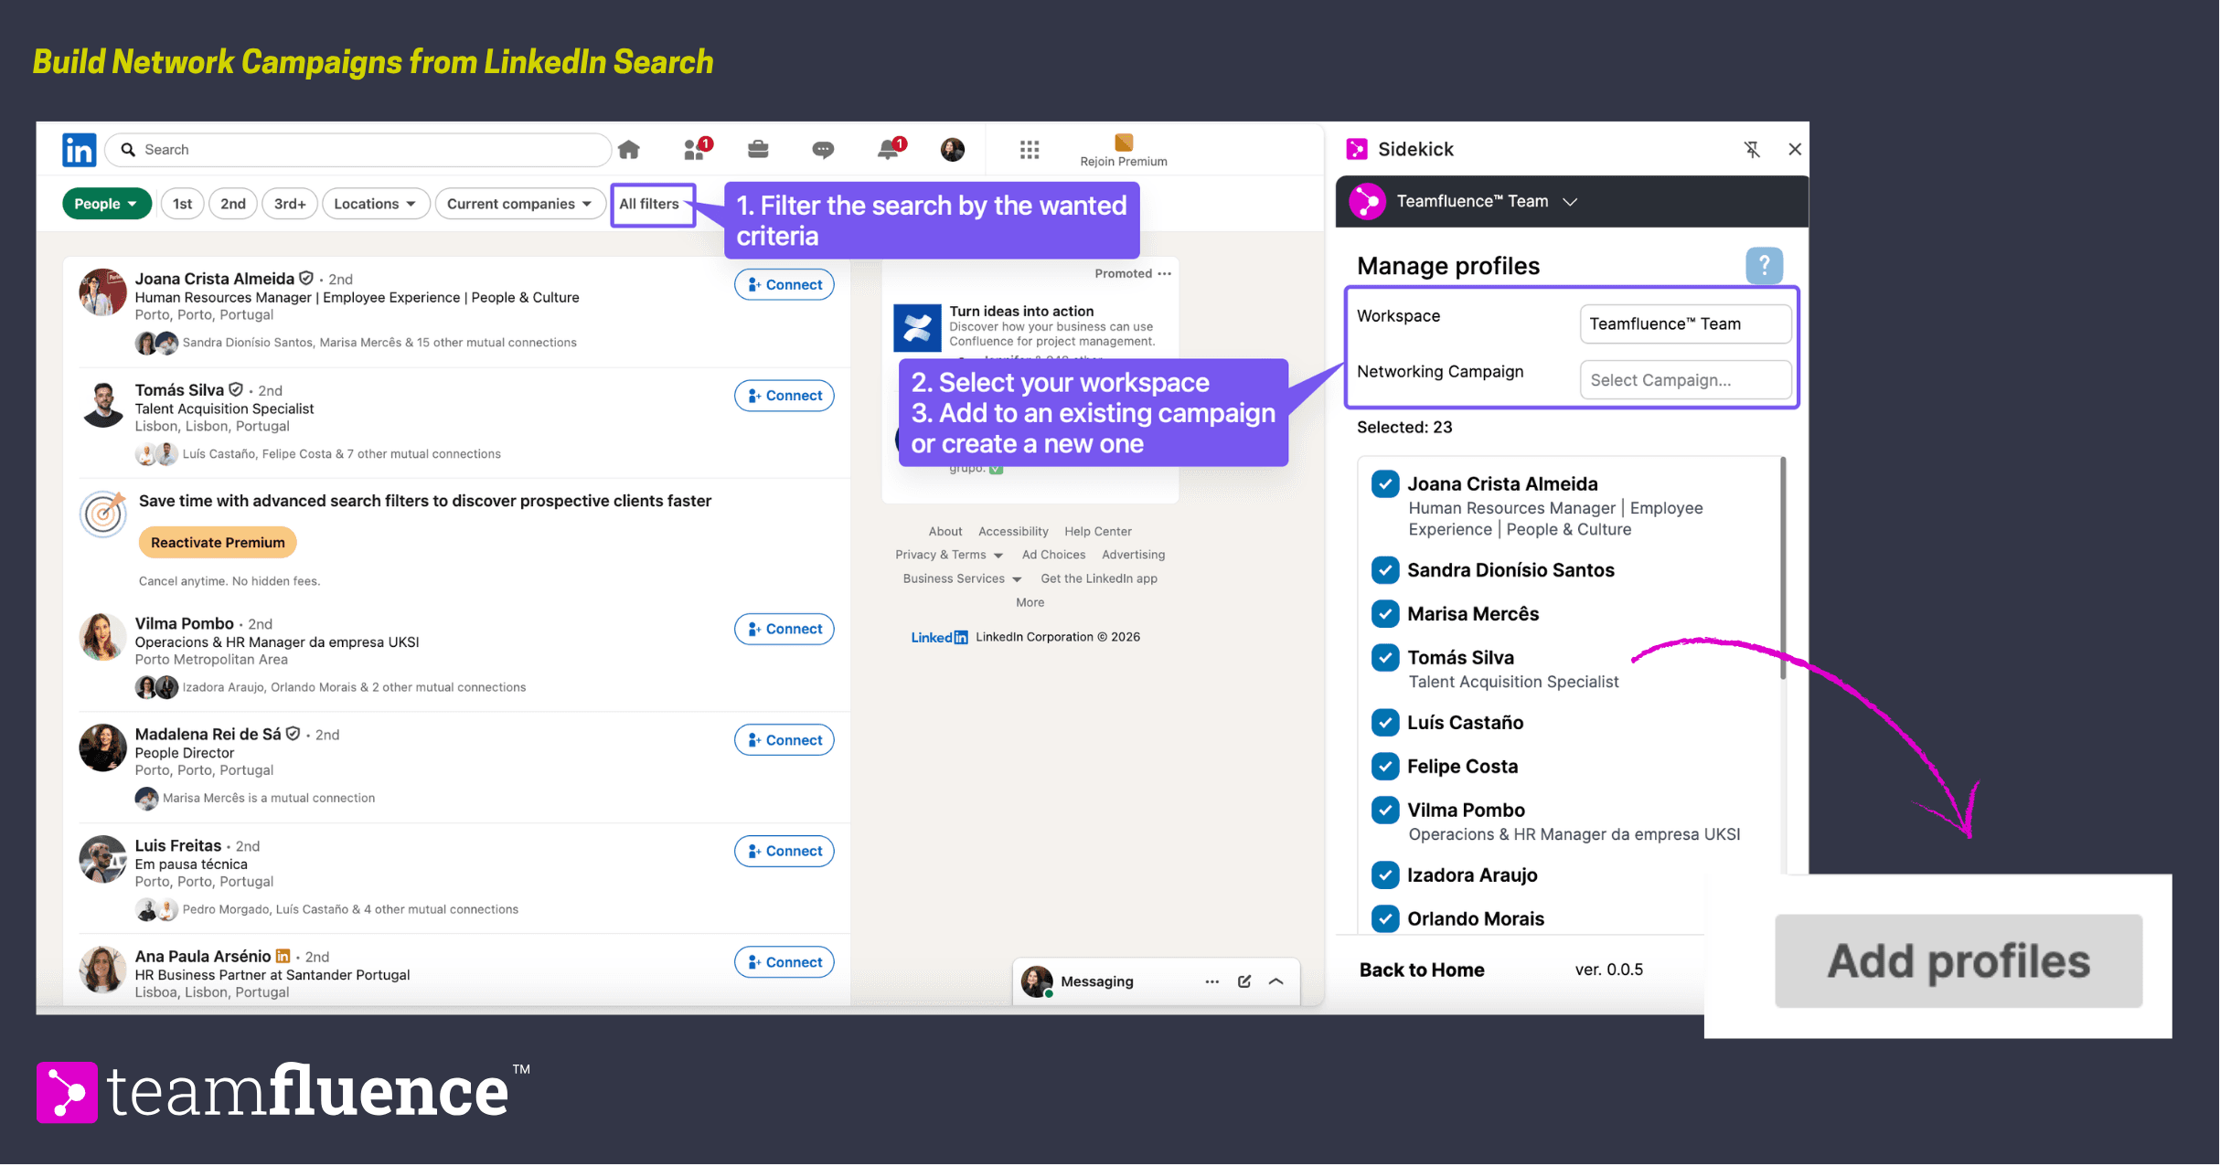
Task: Open the People filter dropdown
Action: [x=106, y=204]
